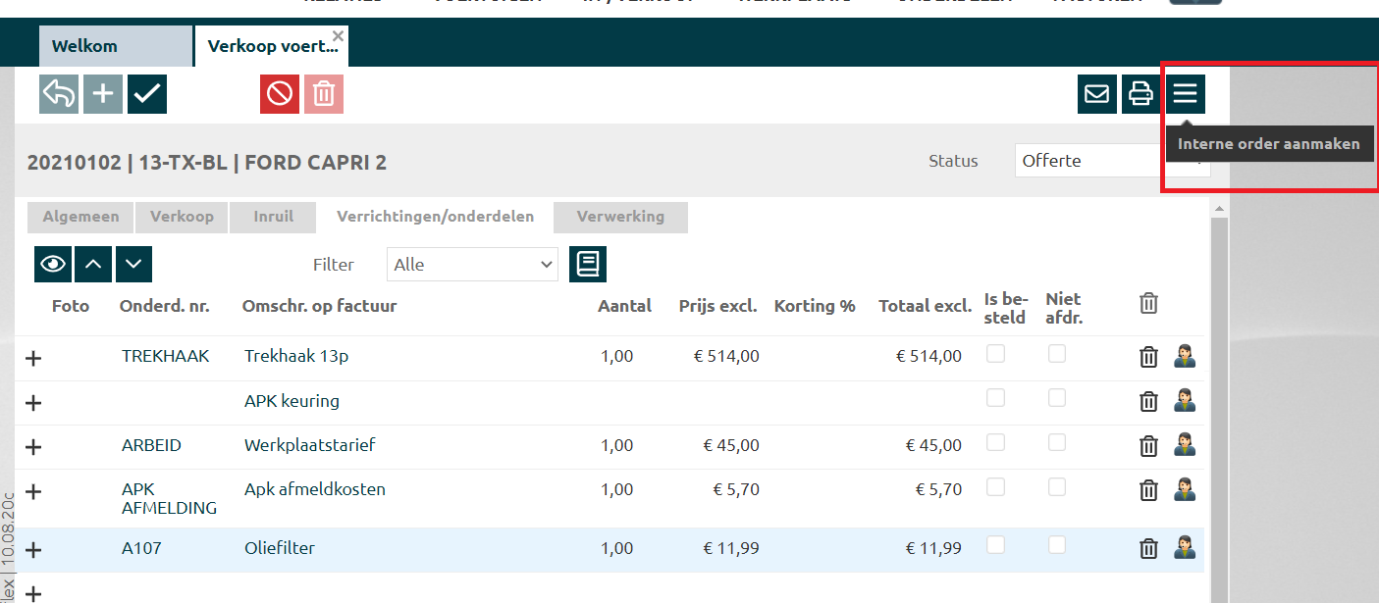Click the checkmark save icon
The height and width of the screenshot is (603, 1379).
tap(147, 94)
